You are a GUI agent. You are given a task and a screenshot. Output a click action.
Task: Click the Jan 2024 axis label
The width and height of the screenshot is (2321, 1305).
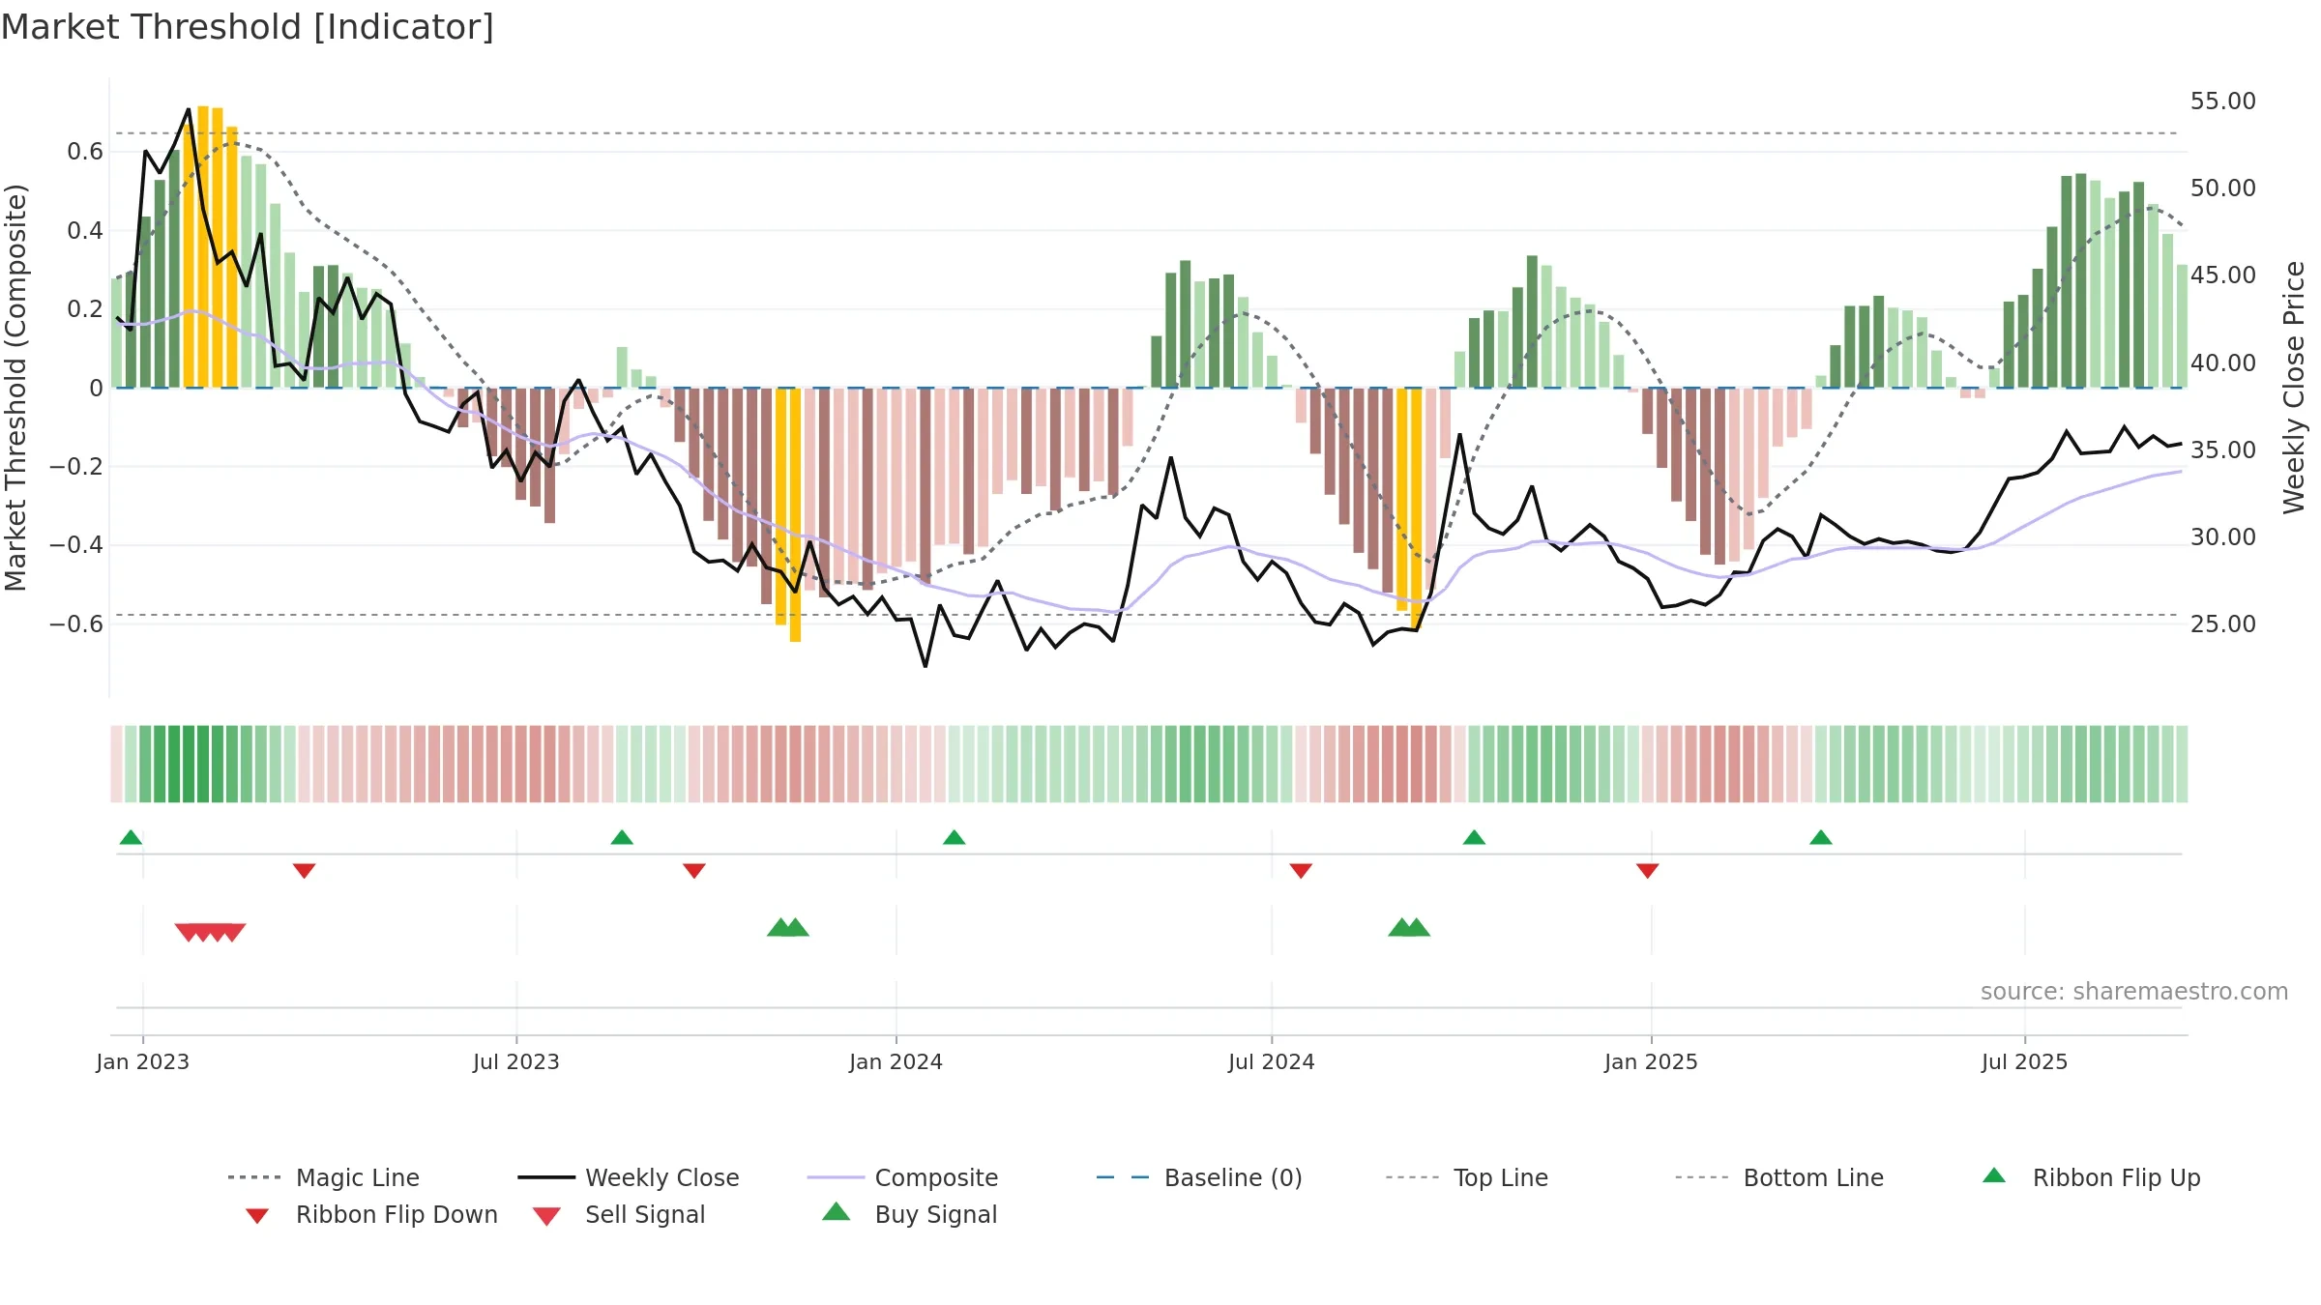coord(896,1061)
